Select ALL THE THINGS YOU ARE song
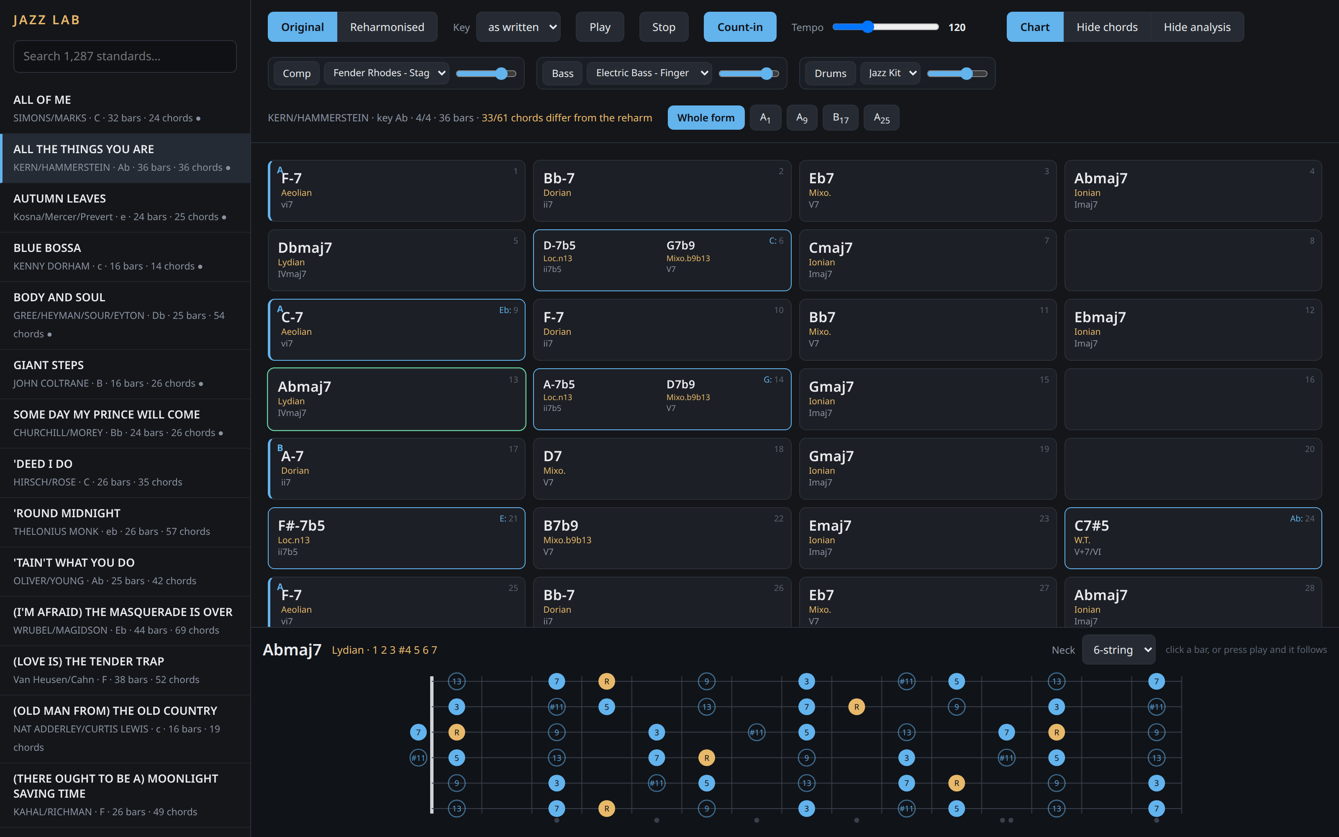 coord(125,158)
